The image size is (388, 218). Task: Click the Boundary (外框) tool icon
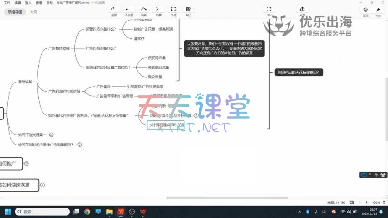tap(173, 9)
